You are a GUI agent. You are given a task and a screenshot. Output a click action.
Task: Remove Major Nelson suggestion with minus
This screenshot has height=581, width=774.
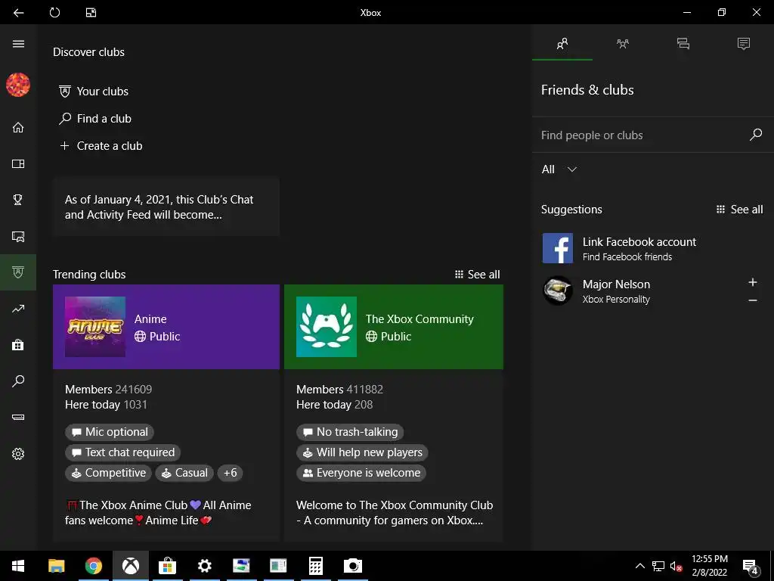click(753, 300)
